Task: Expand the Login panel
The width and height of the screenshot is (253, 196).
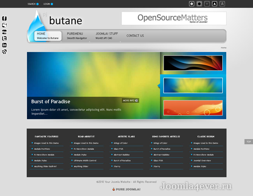Action: coord(48,4)
